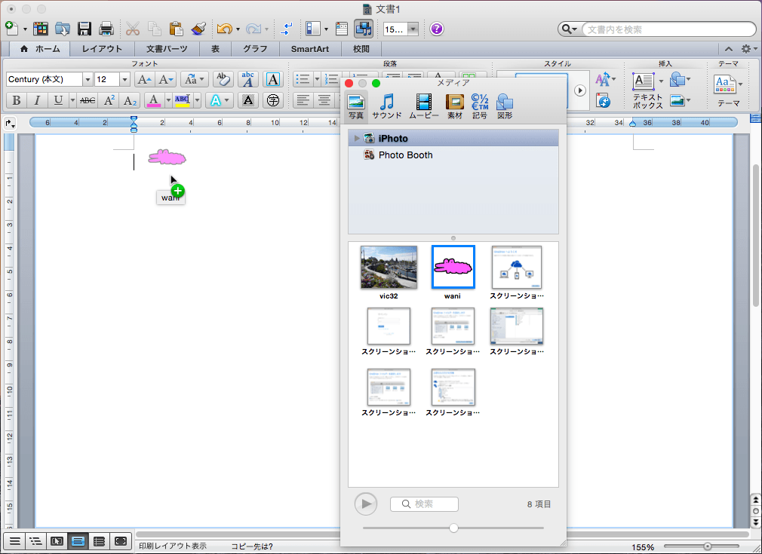
Task: Open the 校閲 ribbon tab
Action: 361,49
